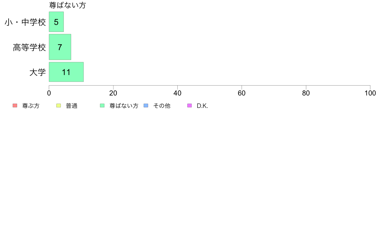Click the その他 legend text
Image resolution: width=379 pixels, height=235 pixels.
(162, 106)
